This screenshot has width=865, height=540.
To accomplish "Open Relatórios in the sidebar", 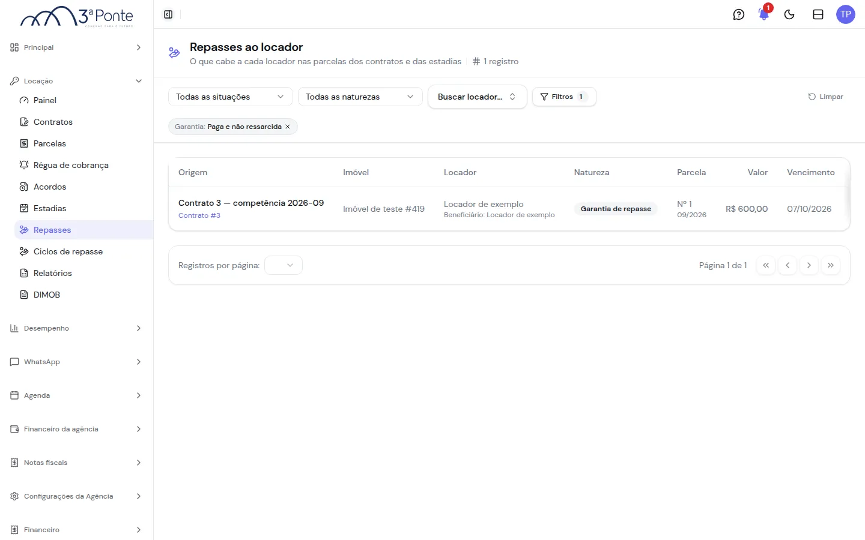I will 83,273.
